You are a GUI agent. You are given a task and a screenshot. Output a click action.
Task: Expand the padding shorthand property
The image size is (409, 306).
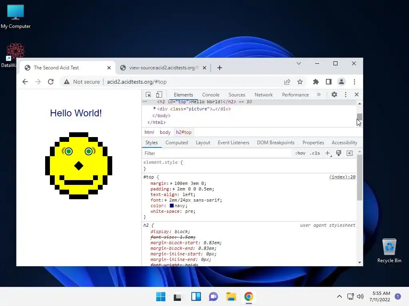coord(174,189)
